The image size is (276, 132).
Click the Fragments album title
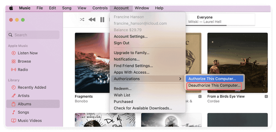84,96
